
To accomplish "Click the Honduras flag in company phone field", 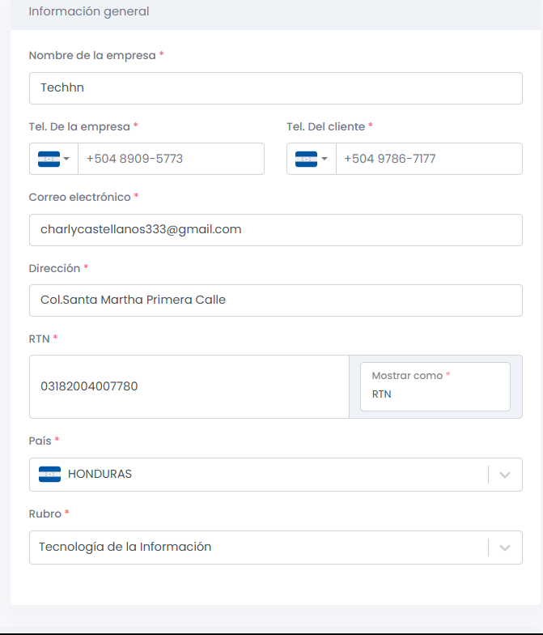I will coord(49,159).
